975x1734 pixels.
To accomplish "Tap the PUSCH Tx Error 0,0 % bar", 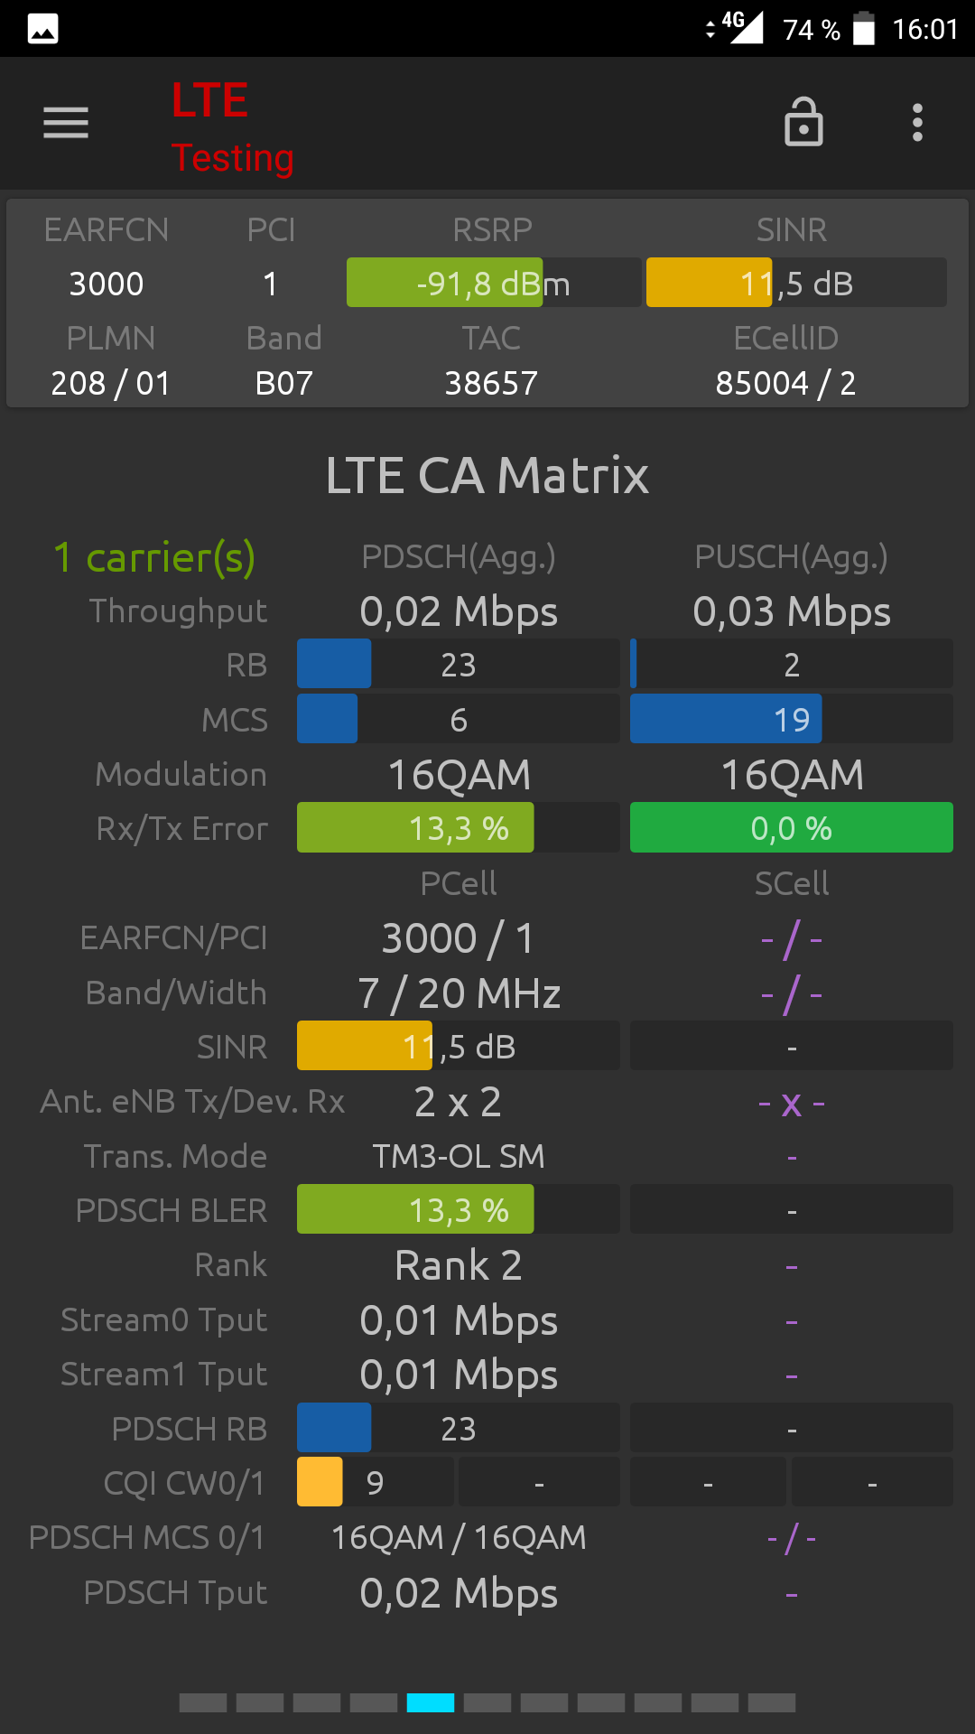I will point(792,827).
